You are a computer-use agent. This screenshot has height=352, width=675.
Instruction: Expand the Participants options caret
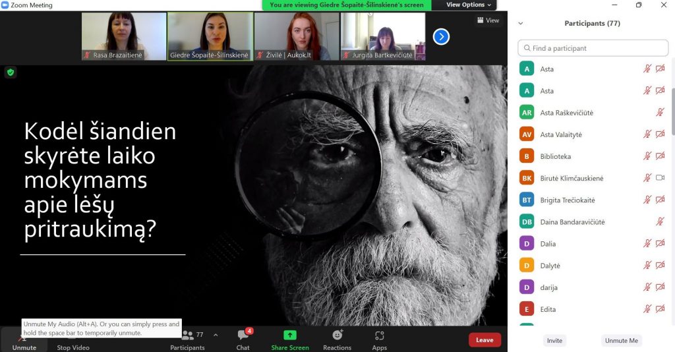coord(216,335)
